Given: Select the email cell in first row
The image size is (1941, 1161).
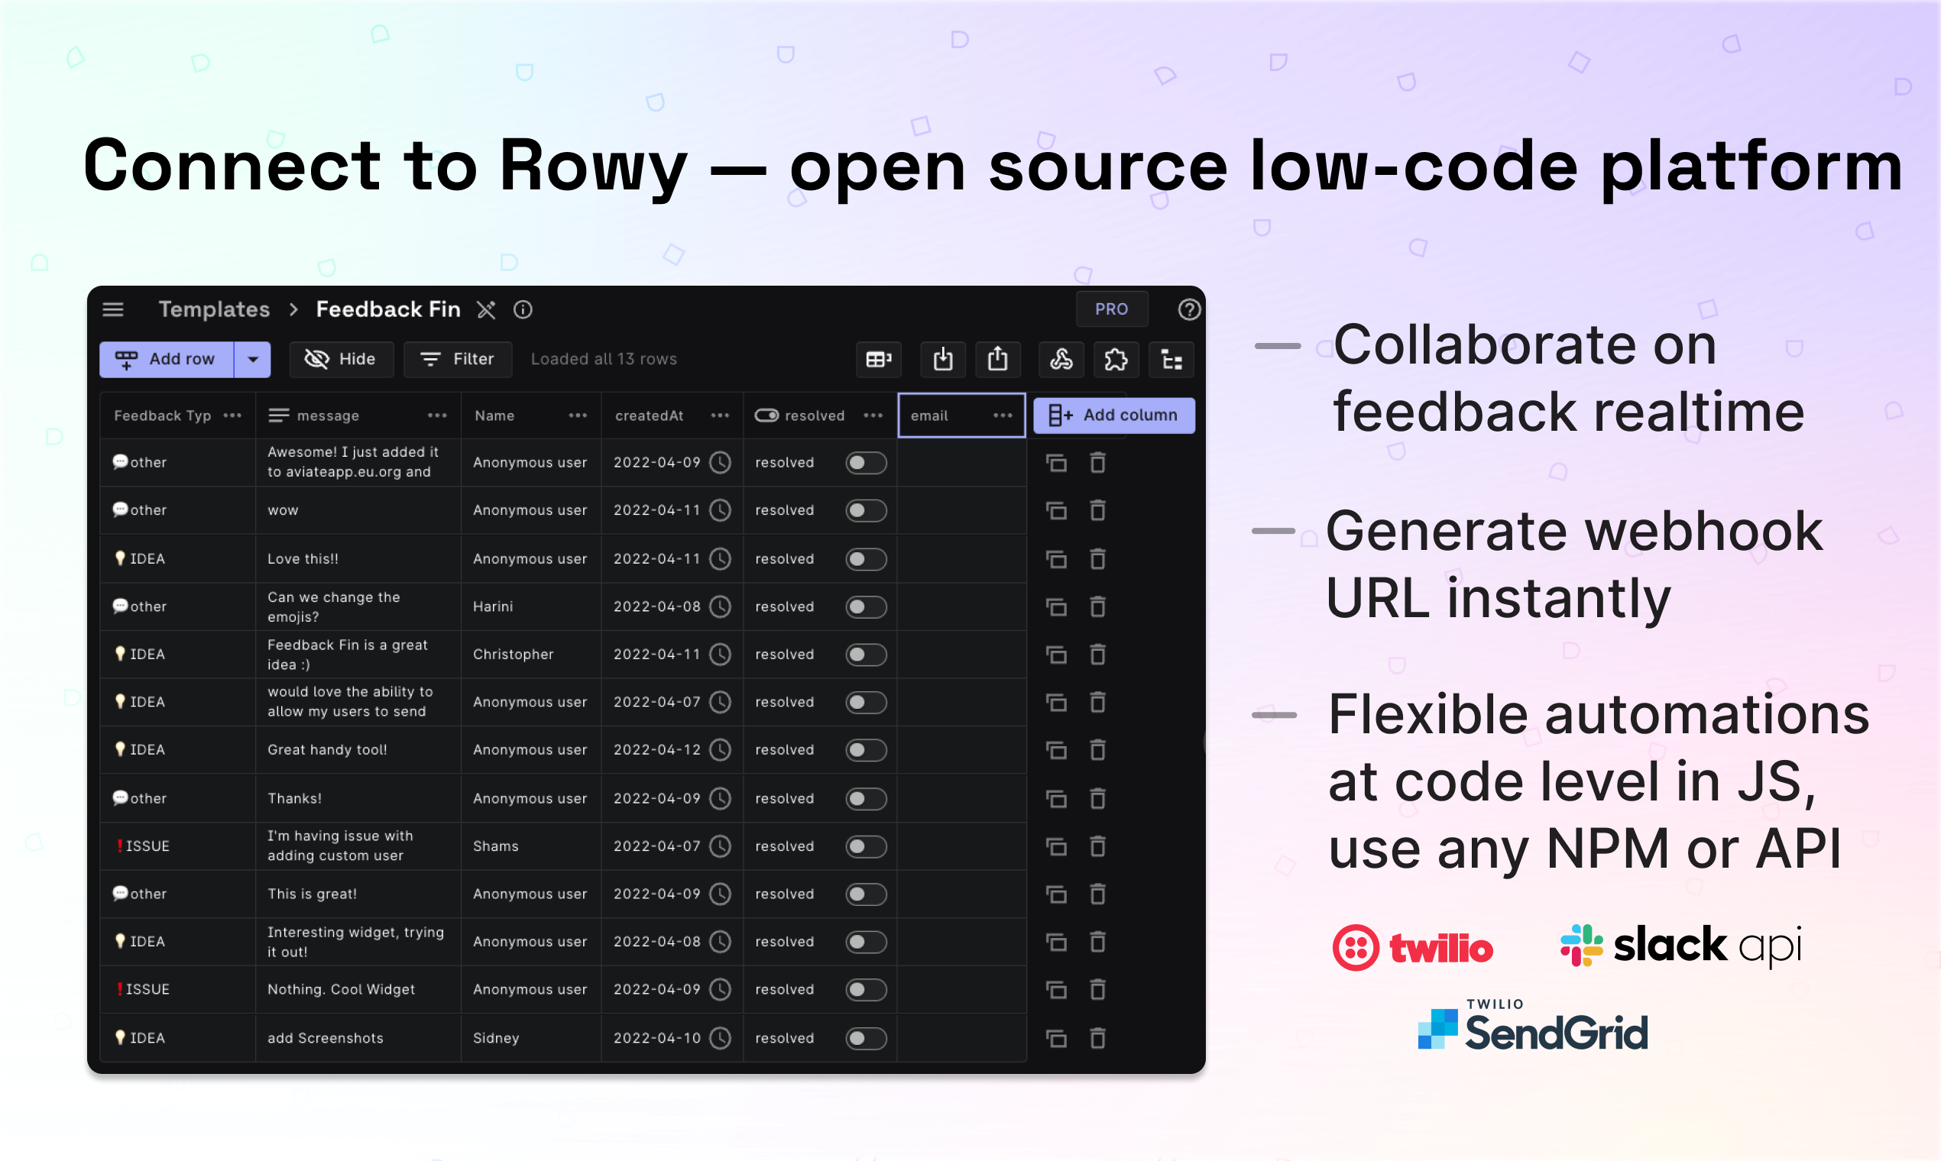Looking at the screenshot, I should coord(961,462).
